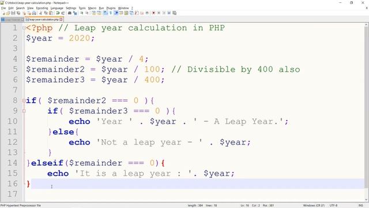Screen dimensions: 369x208
Task: Open the Function List panel icon
Action: click(x=137, y=13)
